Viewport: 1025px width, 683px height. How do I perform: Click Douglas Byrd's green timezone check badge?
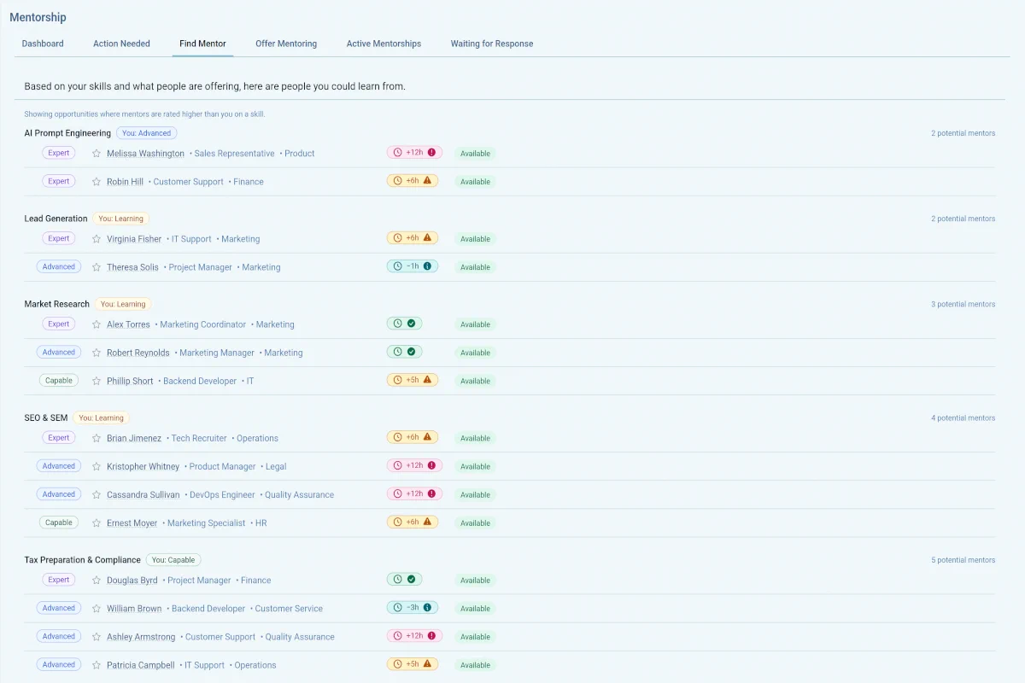(x=404, y=579)
